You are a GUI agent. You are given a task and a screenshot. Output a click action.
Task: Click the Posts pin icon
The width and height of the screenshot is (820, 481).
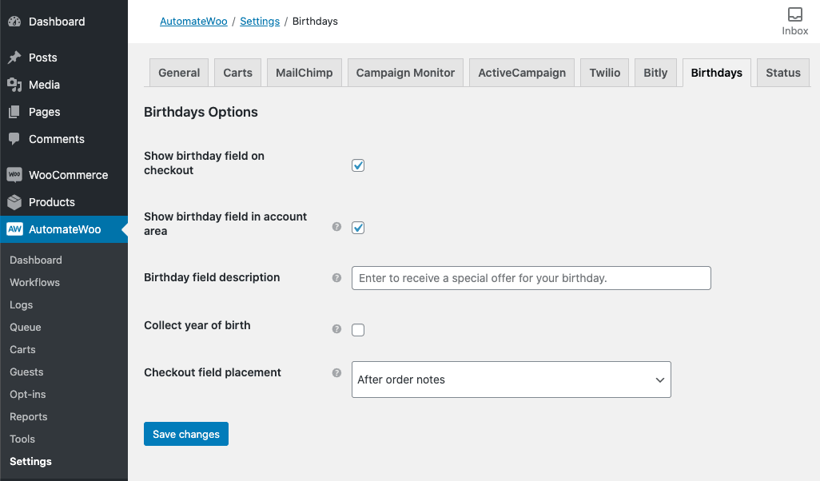[x=14, y=58]
